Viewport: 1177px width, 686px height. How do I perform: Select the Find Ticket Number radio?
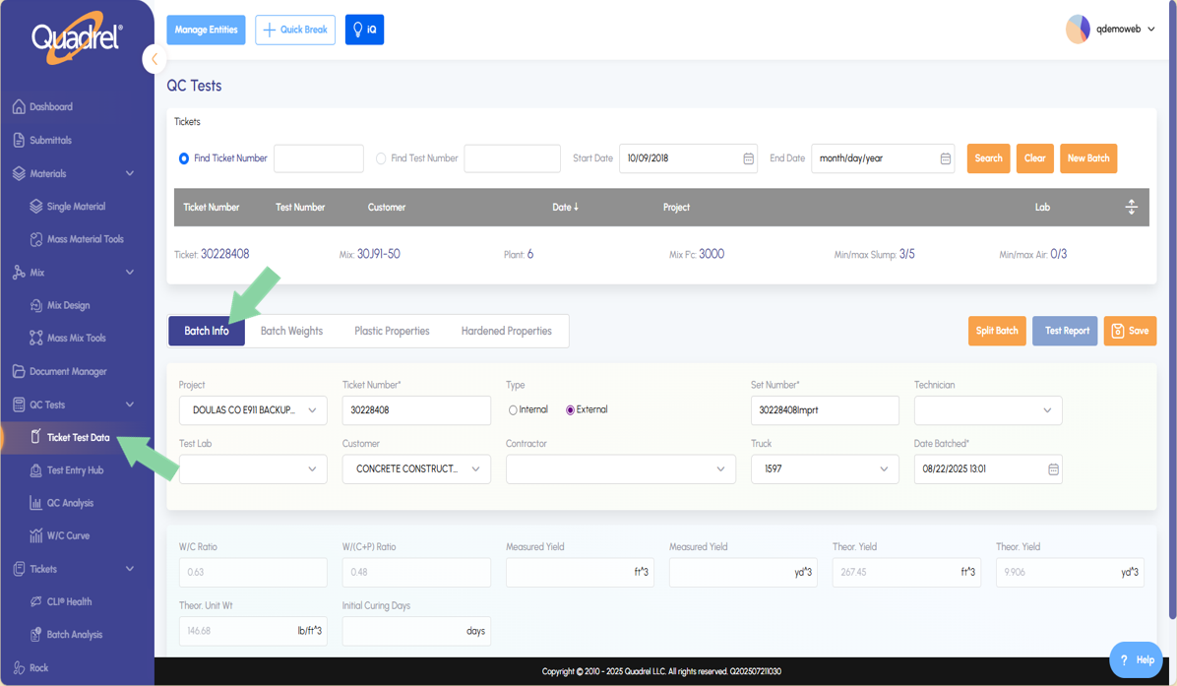coord(184,158)
